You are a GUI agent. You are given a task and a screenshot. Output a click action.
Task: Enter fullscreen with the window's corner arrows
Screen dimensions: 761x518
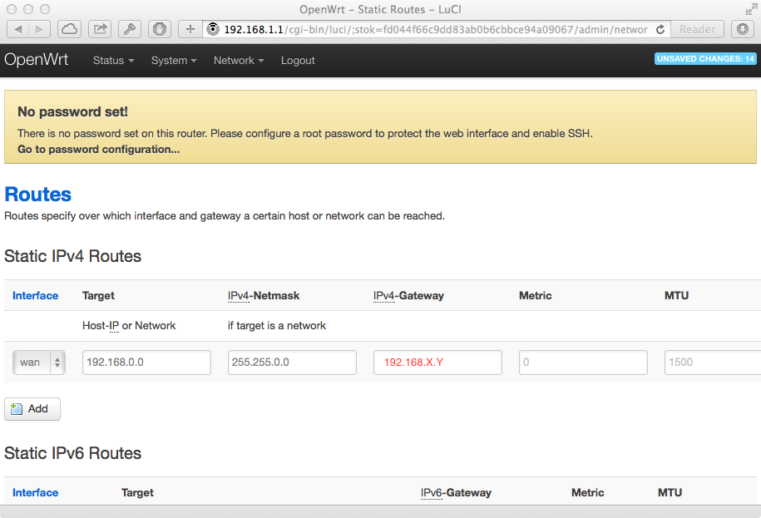[x=750, y=9]
